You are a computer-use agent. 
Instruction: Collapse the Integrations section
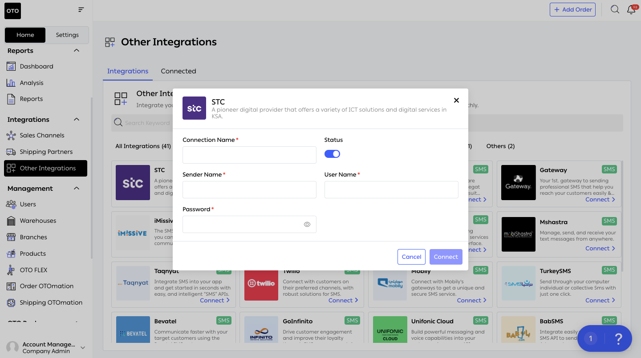click(77, 120)
